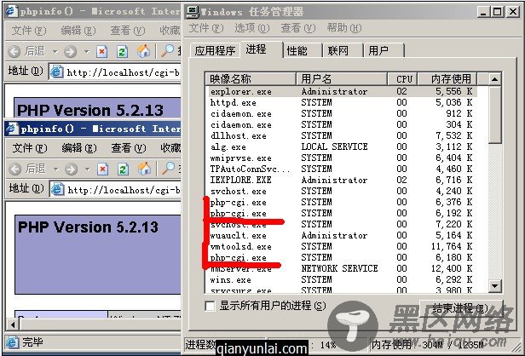Select explorer.exe process row
Viewport: 525px width, 356px height.
coord(342,91)
